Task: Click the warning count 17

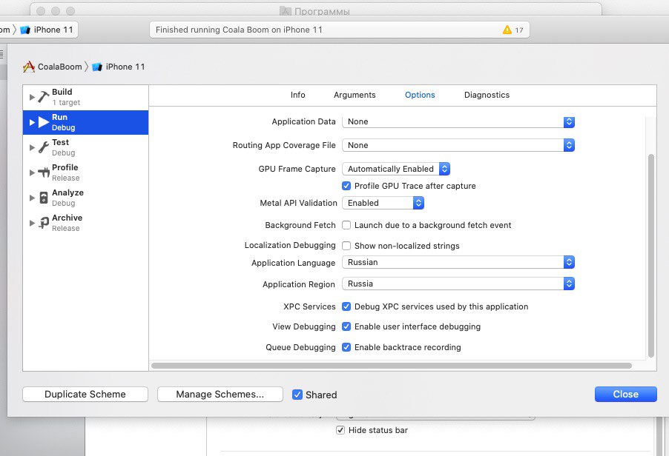Action: click(519, 30)
